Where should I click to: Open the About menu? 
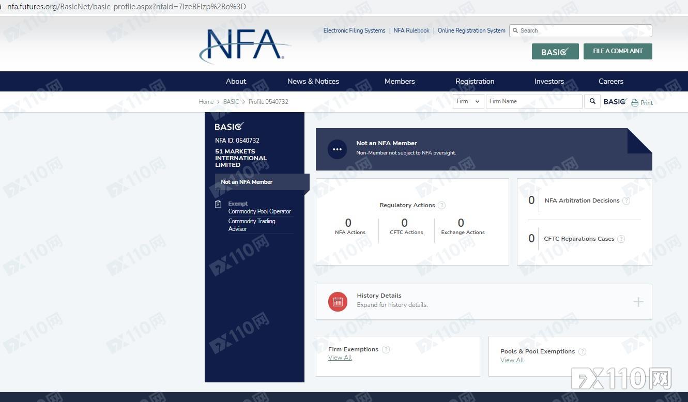(x=236, y=81)
